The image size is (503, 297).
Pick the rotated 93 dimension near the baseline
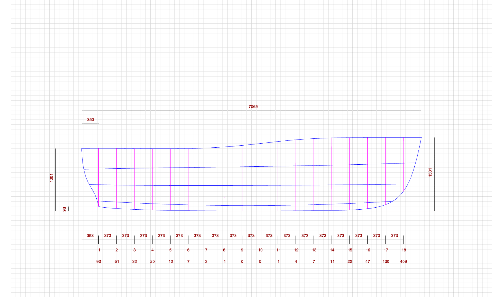tap(64, 209)
